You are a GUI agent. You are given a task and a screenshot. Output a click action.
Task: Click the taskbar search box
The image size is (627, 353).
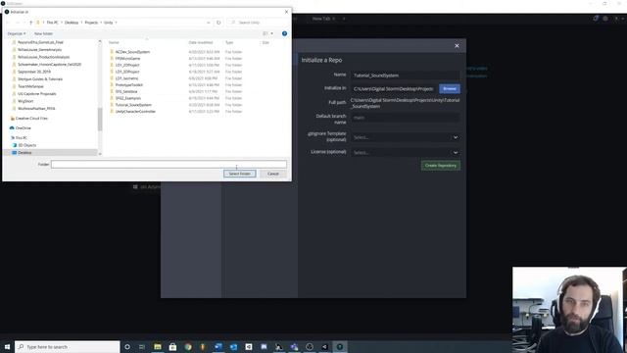click(68, 346)
